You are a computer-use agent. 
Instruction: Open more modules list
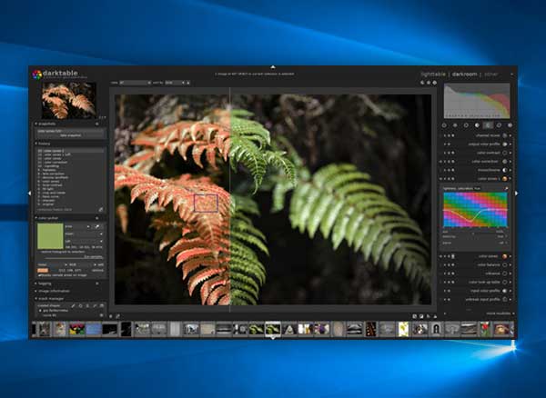500,313
